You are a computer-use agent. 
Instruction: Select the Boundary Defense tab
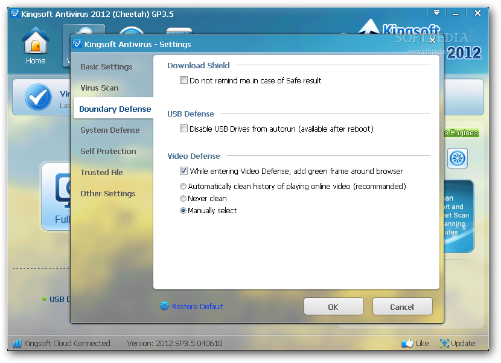point(113,108)
